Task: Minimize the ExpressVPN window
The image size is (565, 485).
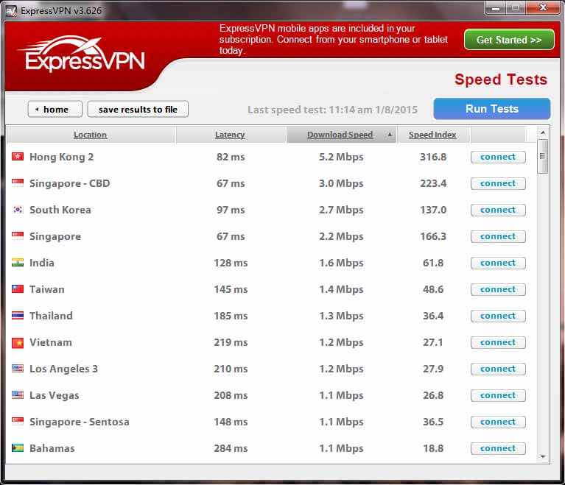Action: point(496,8)
